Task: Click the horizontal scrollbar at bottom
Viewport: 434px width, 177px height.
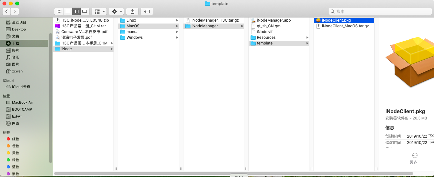Action: [234, 174]
